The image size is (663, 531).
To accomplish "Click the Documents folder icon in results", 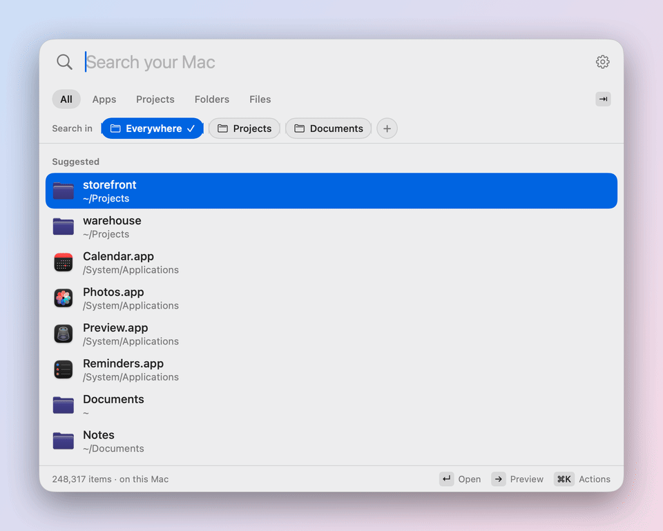I will (64, 405).
